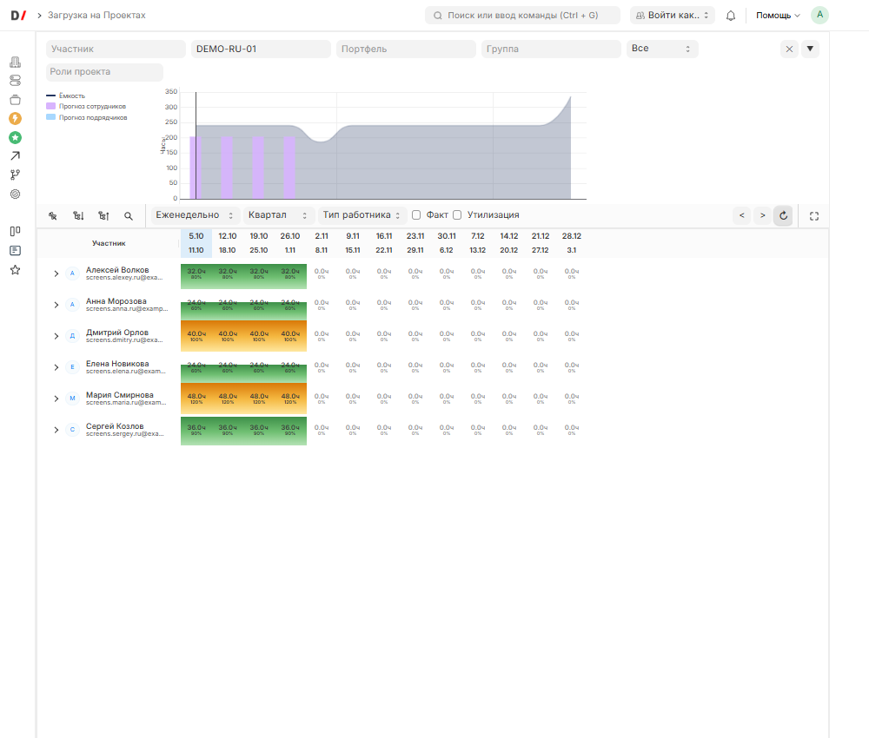Open the Квартал range dropdown

pos(278,215)
